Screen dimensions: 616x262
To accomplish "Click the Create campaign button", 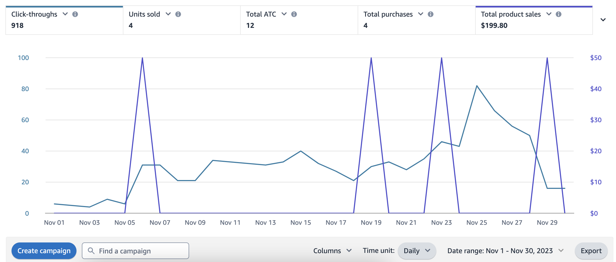I will 44,250.
